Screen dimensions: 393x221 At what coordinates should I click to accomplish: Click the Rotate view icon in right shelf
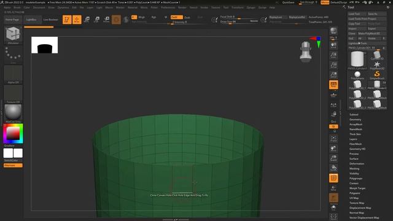333,168
